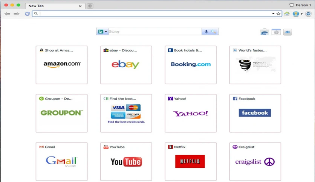Click the YouTube favicon in tile header

pyautogui.click(x=106, y=147)
